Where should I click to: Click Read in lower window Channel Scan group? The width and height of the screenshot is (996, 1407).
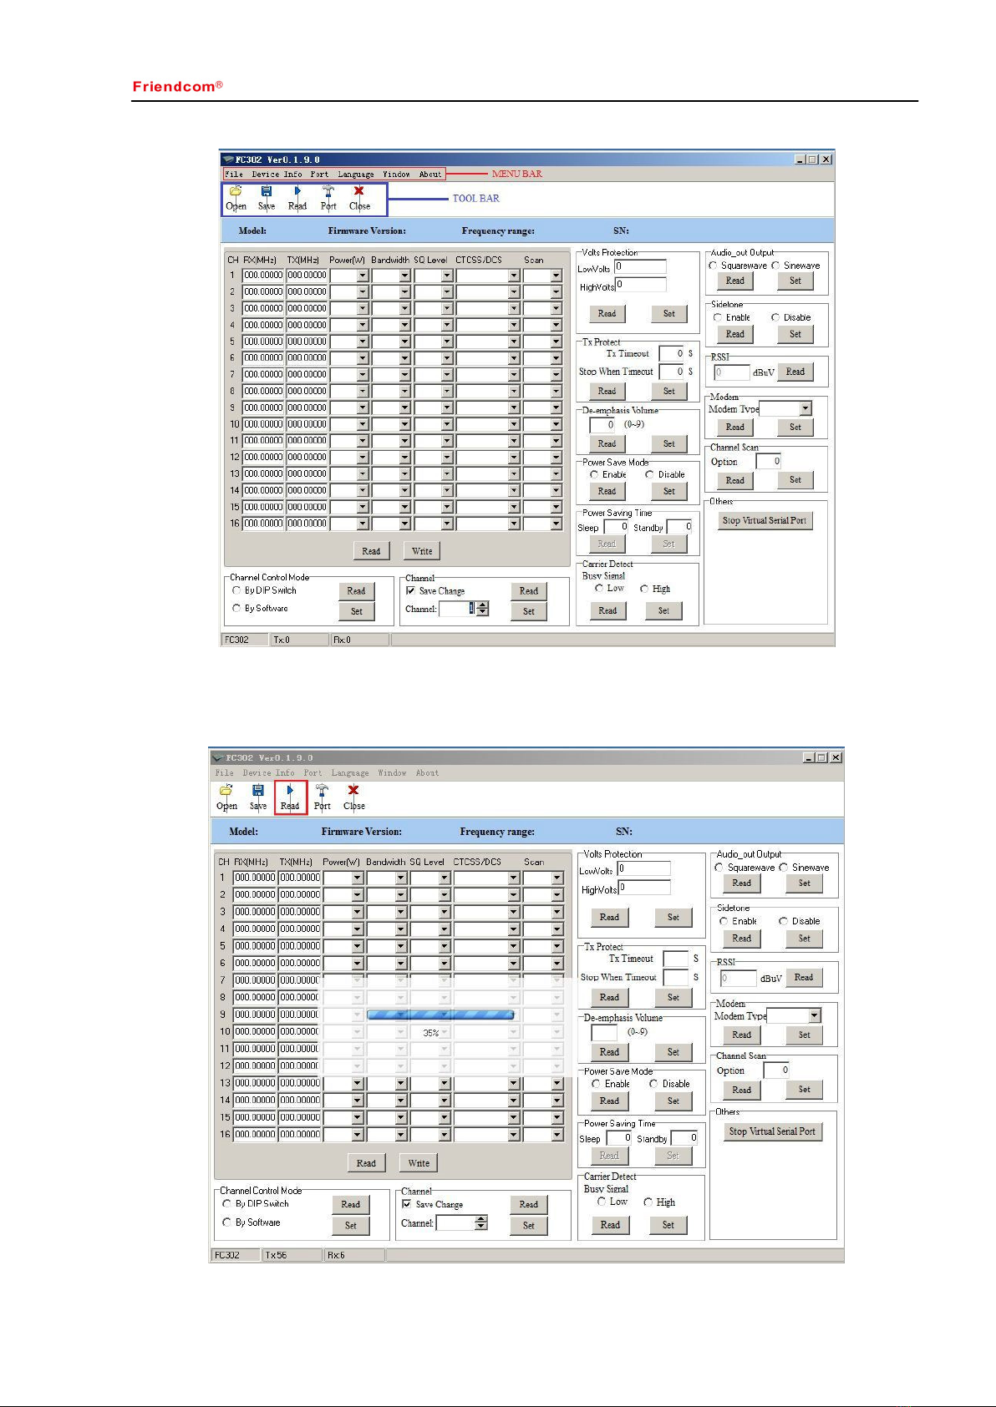(742, 1090)
